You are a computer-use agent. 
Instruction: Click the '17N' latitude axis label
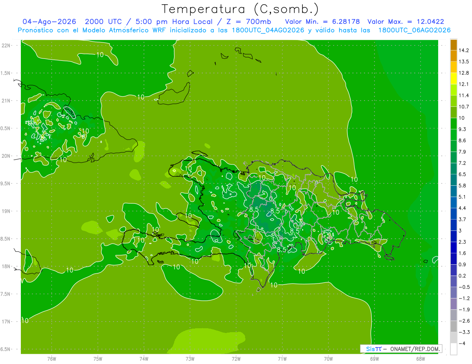[x=6, y=322]
